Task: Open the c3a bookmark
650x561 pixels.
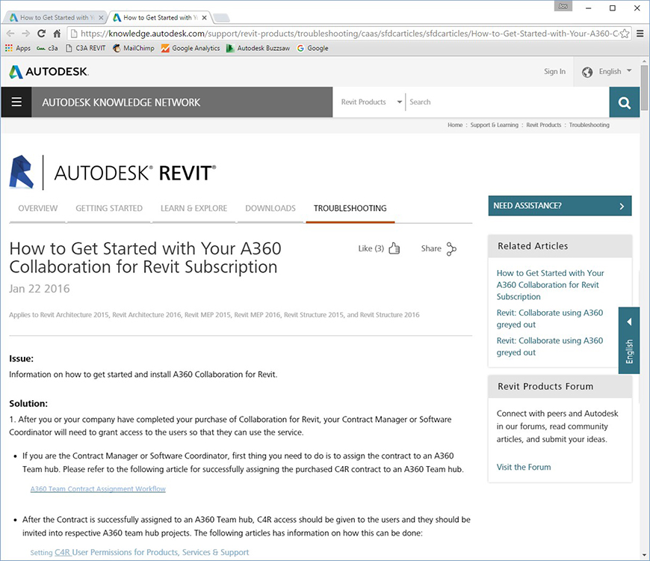Action: pyautogui.click(x=47, y=48)
